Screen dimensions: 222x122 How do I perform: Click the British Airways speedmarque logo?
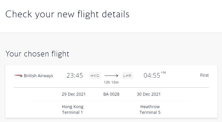point(18,76)
